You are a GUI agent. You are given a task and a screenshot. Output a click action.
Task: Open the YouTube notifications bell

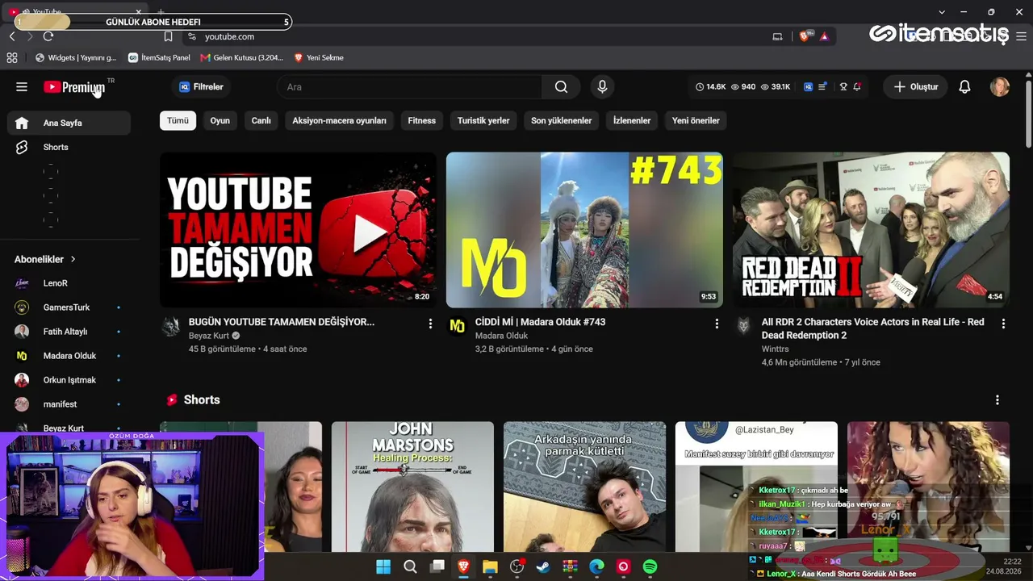[964, 87]
